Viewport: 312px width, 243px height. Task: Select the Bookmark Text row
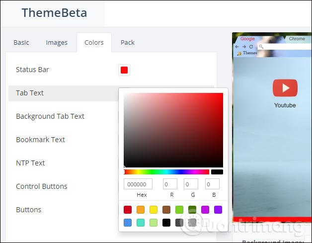click(x=40, y=140)
